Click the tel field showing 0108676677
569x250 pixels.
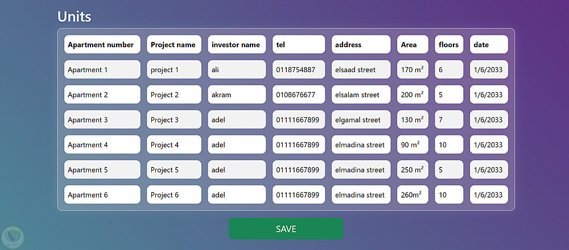[x=299, y=95]
